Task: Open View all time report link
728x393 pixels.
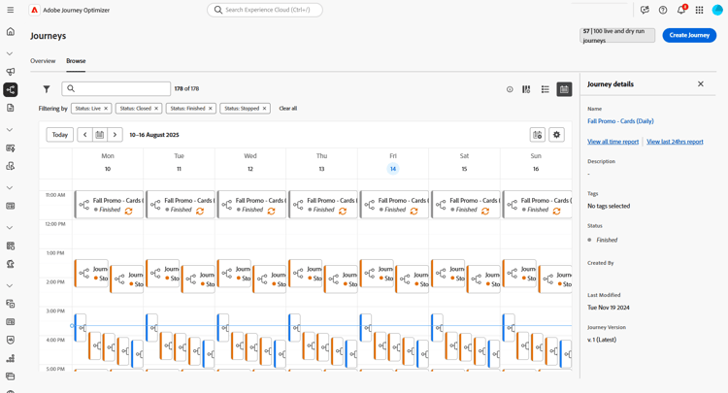Action: [612, 142]
